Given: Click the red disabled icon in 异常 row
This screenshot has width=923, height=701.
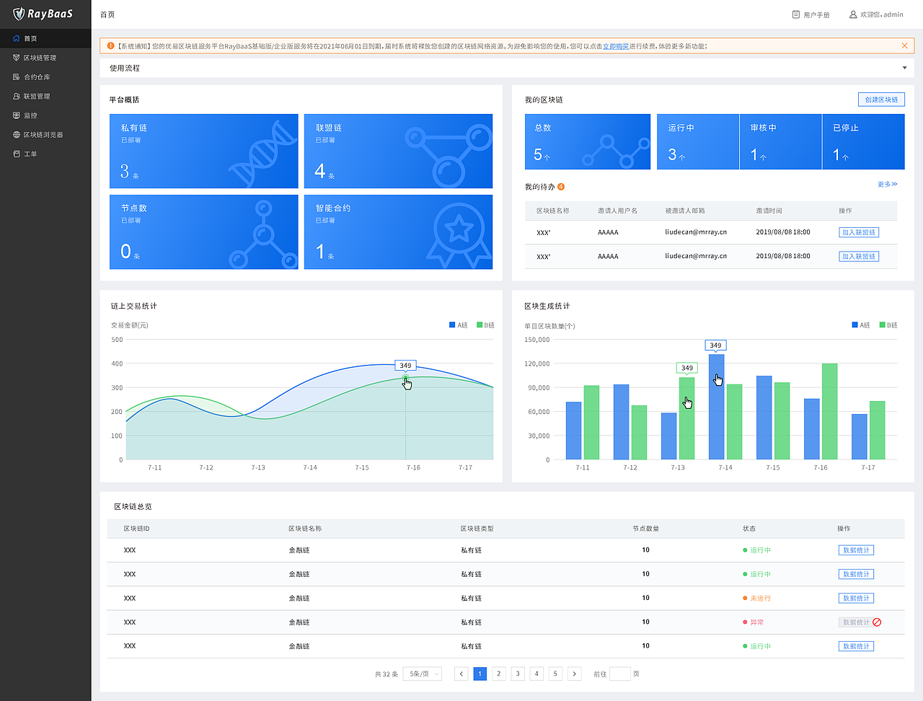Looking at the screenshot, I should tap(877, 622).
